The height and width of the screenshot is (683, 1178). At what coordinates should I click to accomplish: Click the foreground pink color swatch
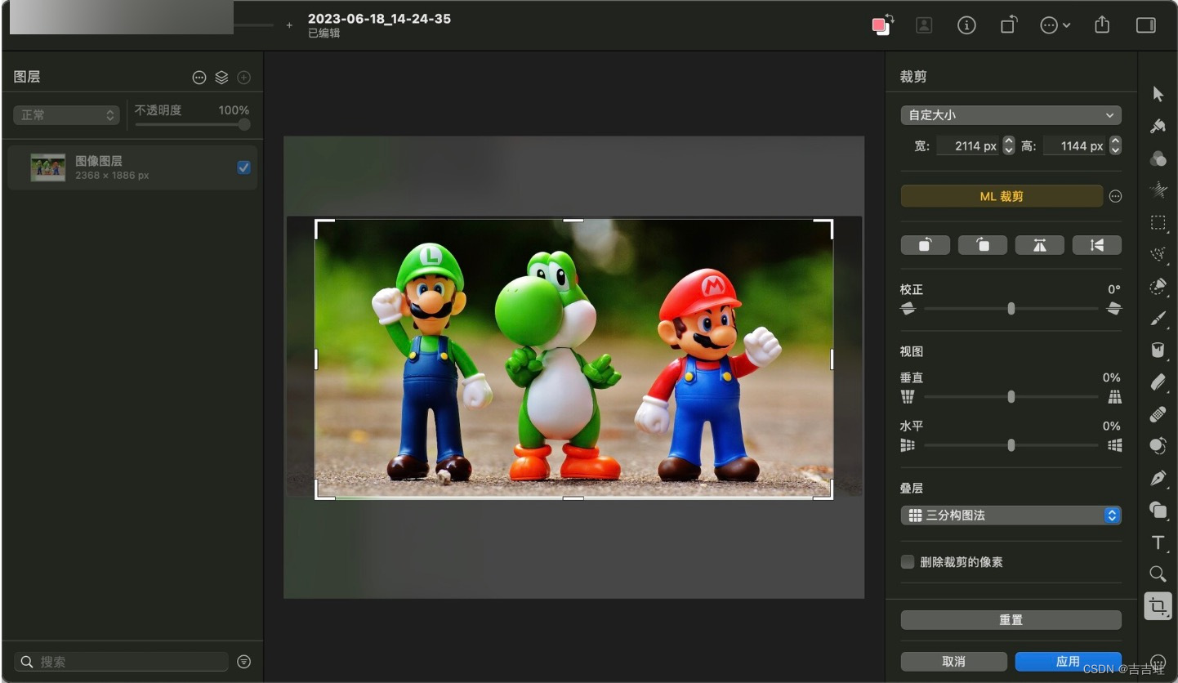coord(879,26)
